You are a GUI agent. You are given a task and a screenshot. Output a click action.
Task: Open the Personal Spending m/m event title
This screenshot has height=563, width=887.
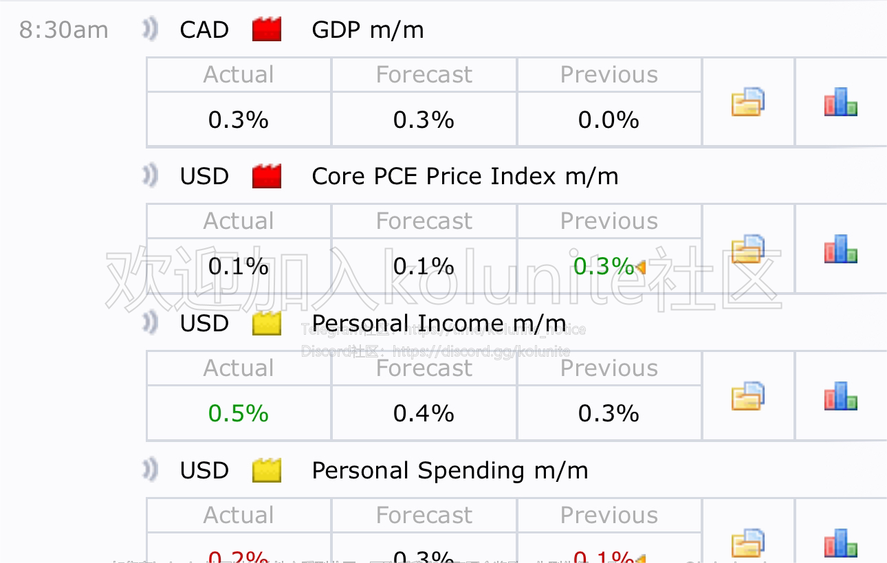click(x=450, y=471)
